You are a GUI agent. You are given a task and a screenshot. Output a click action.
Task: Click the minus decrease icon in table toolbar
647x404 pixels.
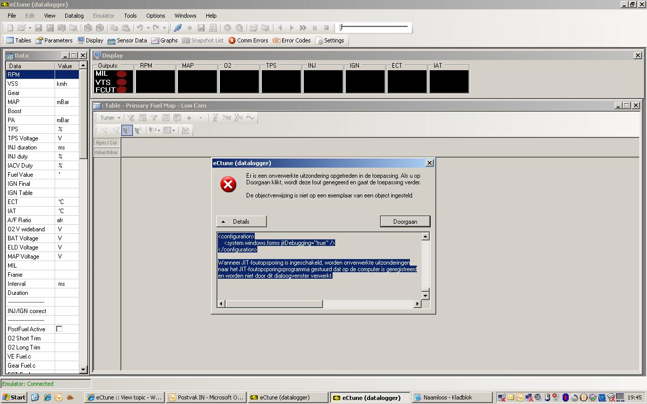click(x=201, y=118)
